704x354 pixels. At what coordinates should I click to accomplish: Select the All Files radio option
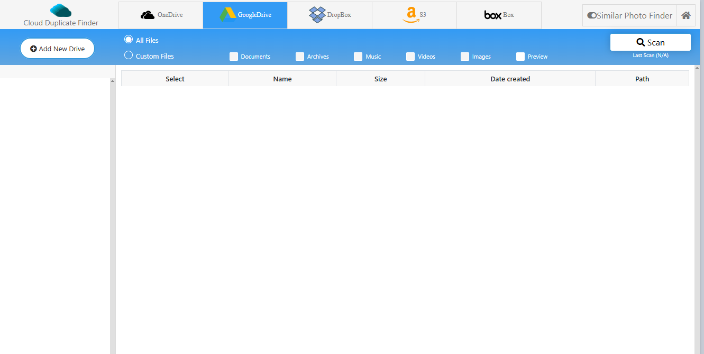coord(129,40)
